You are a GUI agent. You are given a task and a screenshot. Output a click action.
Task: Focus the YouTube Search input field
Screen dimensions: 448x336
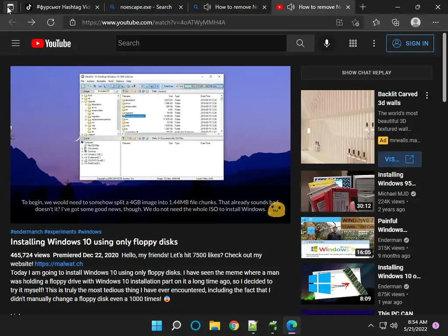[201, 43]
